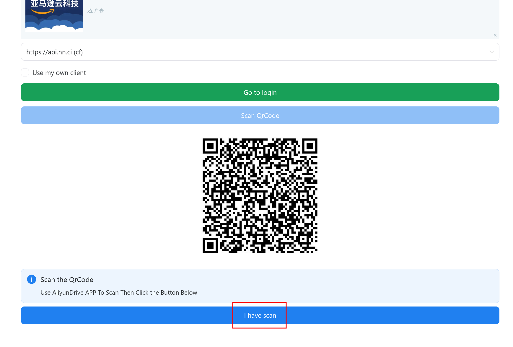Click the QR code image
This screenshot has width=513, height=347.
[x=260, y=196]
